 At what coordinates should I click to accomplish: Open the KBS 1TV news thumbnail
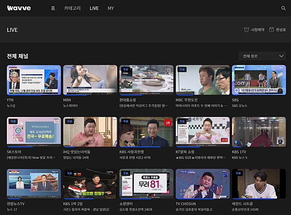(259, 132)
